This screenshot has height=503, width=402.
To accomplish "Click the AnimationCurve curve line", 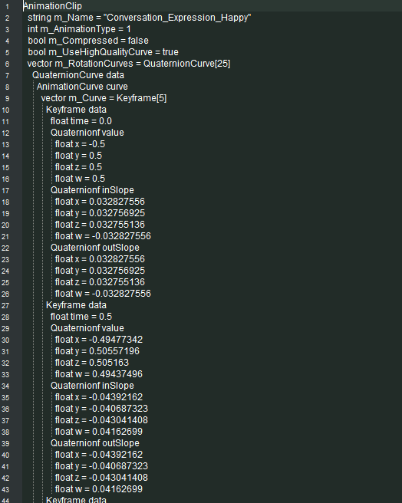I will [x=82, y=87].
